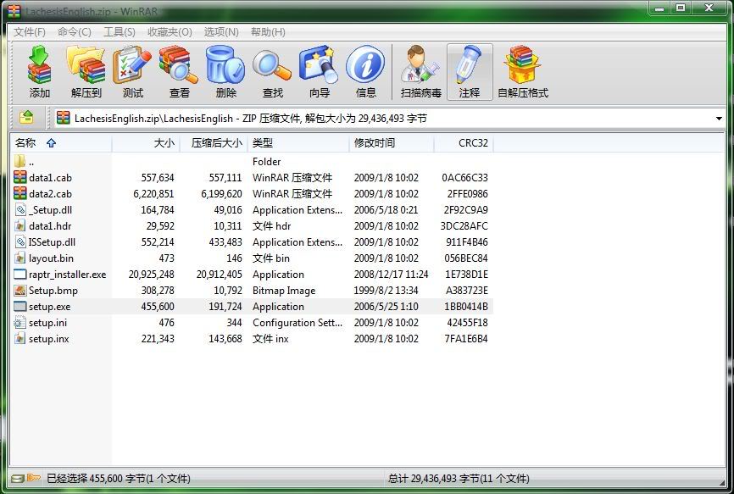This screenshot has width=734, height=494.
Task: Click the disk icon in status bar
Action: pyautogui.click(x=18, y=478)
